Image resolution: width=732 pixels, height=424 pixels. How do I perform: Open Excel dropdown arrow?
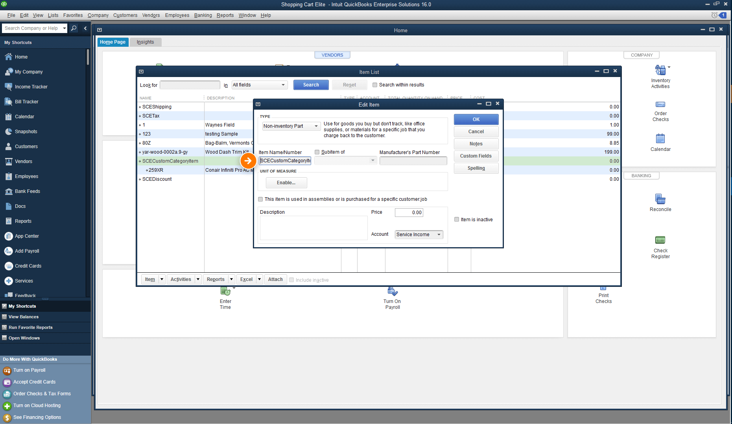coord(259,279)
